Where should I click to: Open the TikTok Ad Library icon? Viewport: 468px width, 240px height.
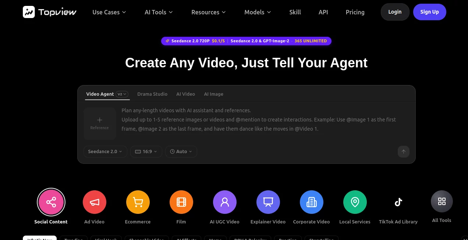398,202
